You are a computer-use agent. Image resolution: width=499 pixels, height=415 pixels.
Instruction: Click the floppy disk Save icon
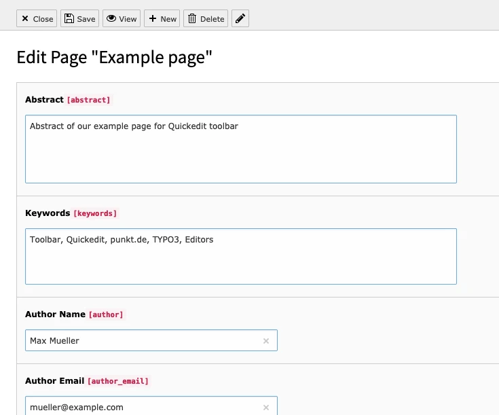(69, 18)
